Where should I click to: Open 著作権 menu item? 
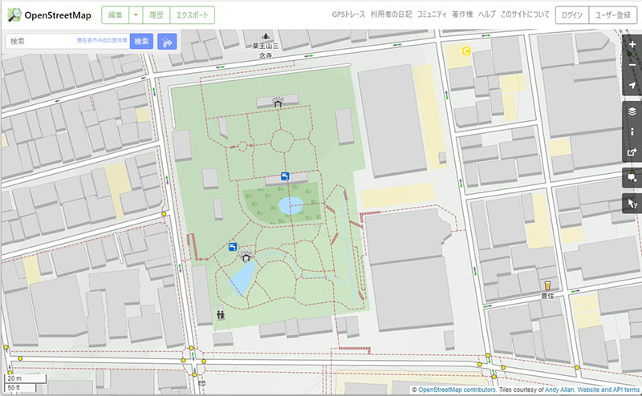462,14
